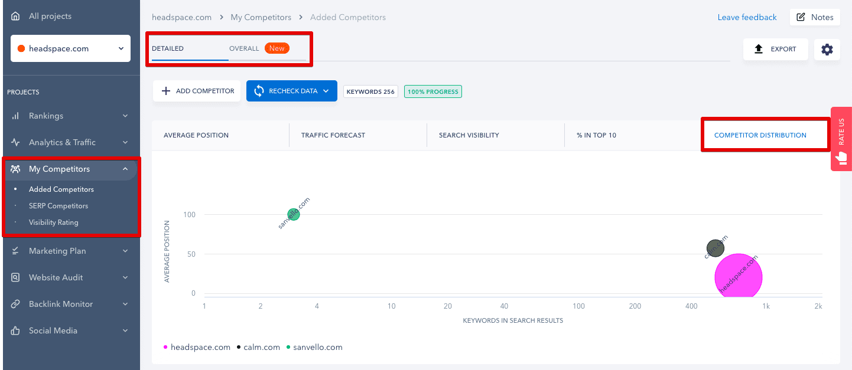Click the My Competitors breadcrumb link
This screenshot has width=852, height=370.
(x=261, y=17)
